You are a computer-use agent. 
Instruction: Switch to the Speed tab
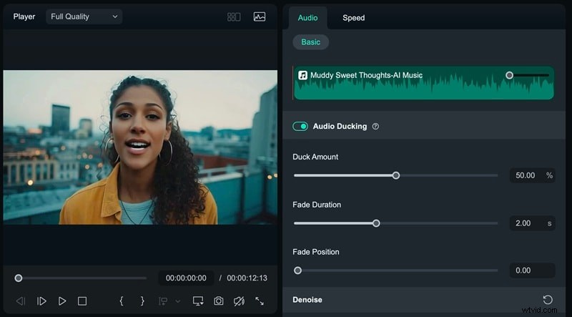tap(353, 18)
